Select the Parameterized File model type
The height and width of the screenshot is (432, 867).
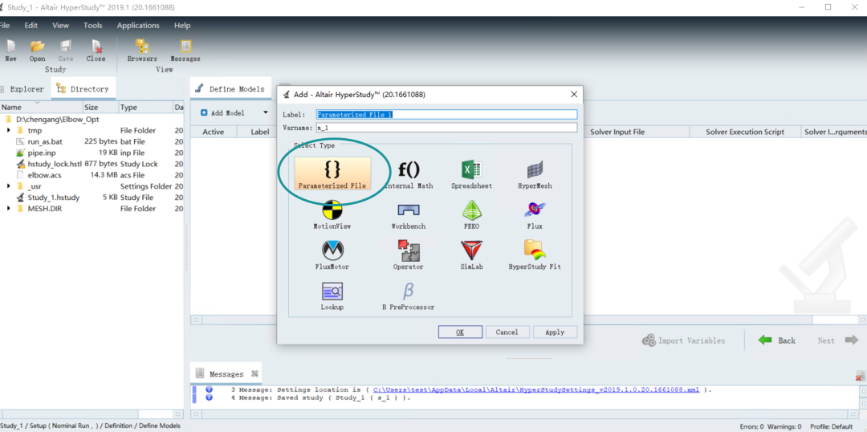pos(332,173)
